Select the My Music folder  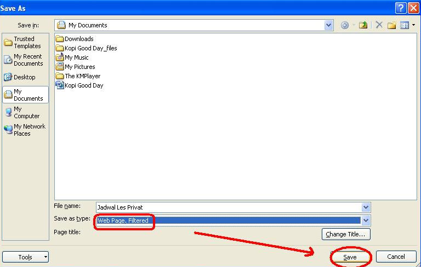pyautogui.click(x=72, y=57)
